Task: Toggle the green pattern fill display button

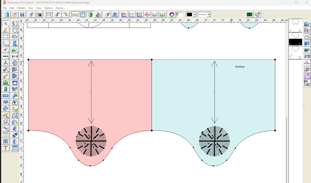Action: click(x=90, y=15)
